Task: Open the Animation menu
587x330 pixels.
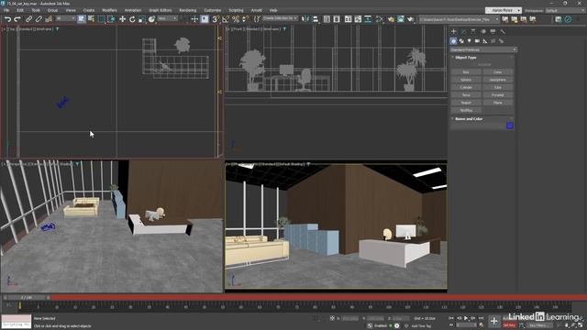Action: pos(132,10)
